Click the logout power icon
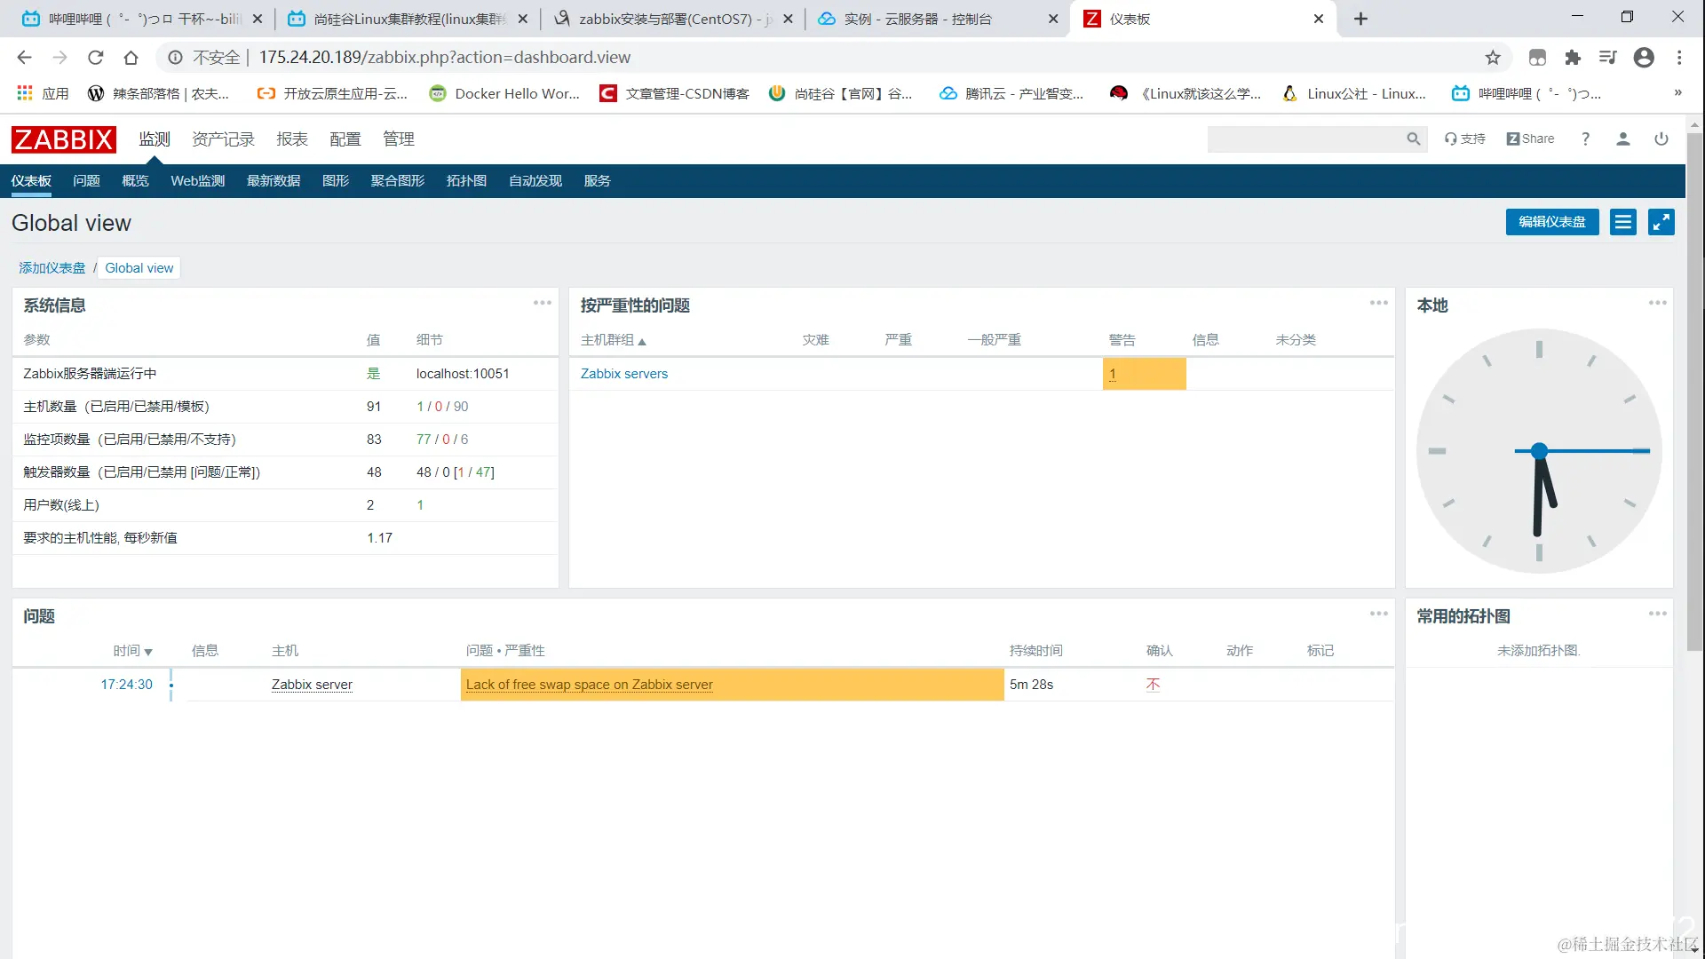This screenshot has height=959, width=1705. [1661, 139]
